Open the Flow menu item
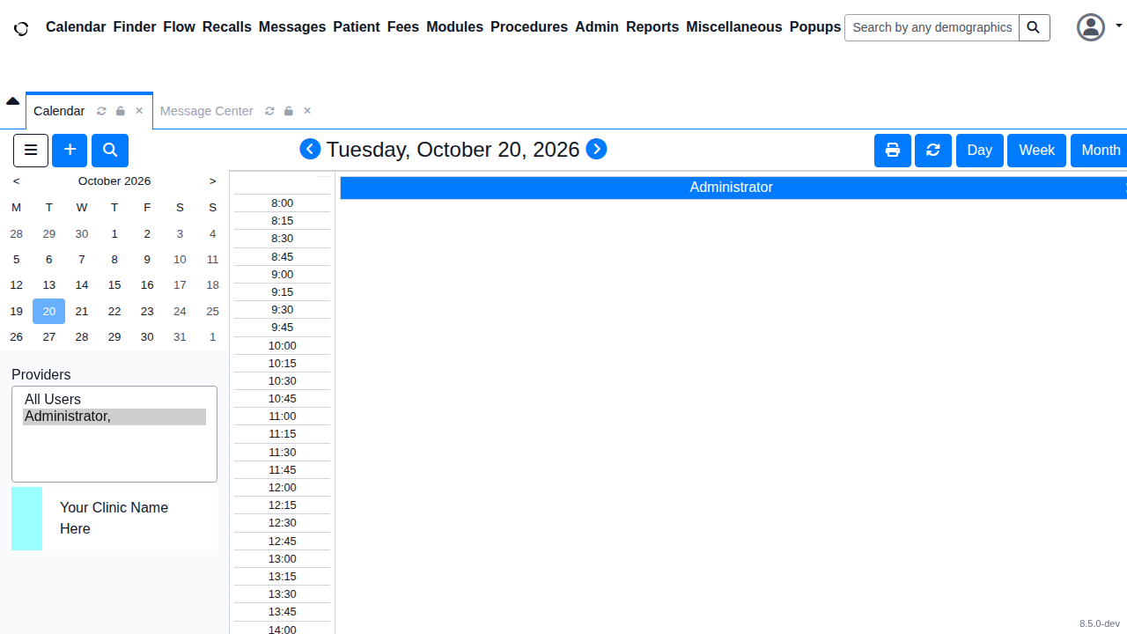This screenshot has width=1127, height=634. click(x=179, y=27)
